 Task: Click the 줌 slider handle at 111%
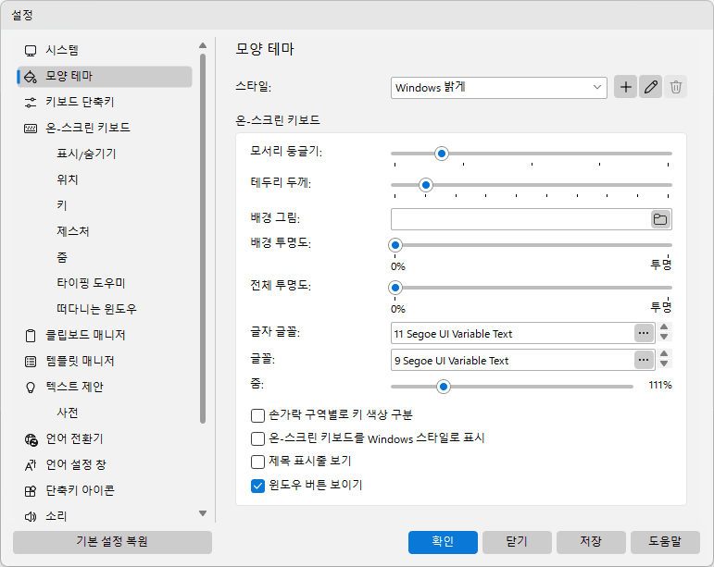click(x=443, y=387)
